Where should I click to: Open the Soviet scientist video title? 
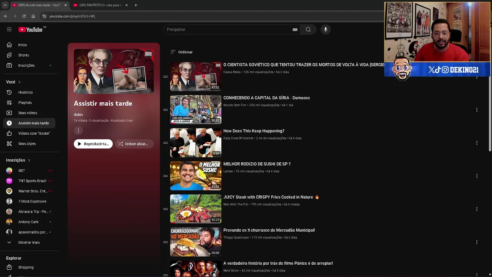[x=304, y=65]
